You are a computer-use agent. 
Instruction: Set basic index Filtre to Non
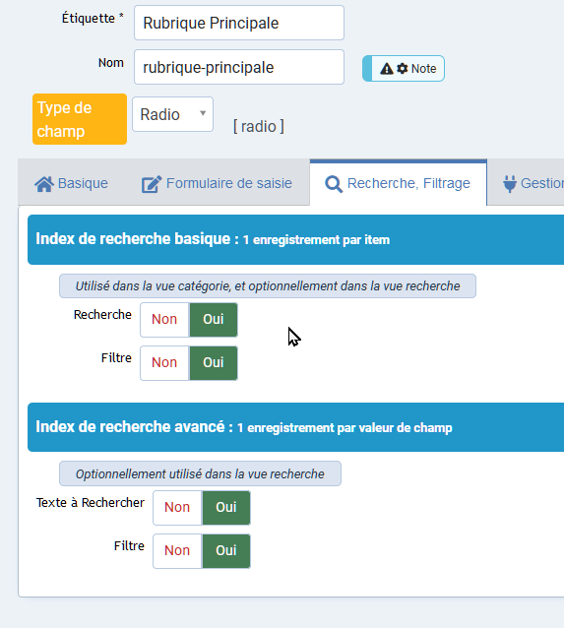pos(164,363)
